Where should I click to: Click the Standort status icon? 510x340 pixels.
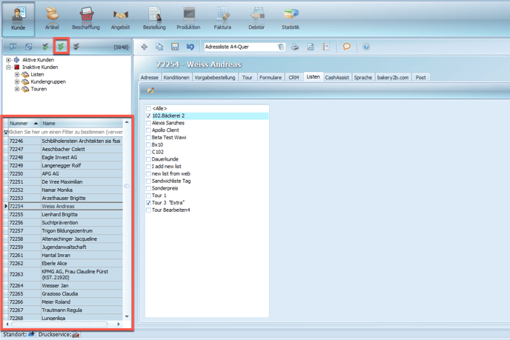point(31,334)
